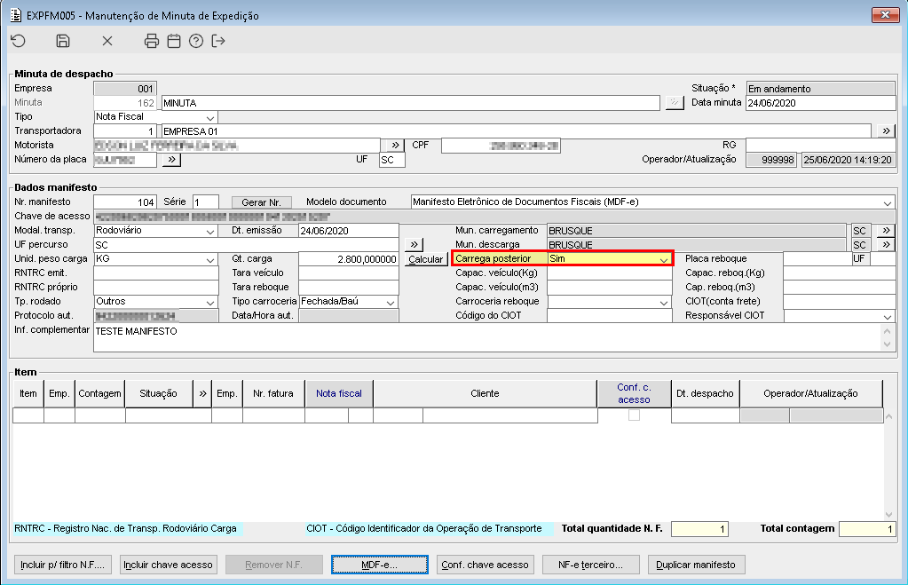The image size is (908, 585).
Task: Expand the Carrega posterior dropdown
Action: click(663, 259)
